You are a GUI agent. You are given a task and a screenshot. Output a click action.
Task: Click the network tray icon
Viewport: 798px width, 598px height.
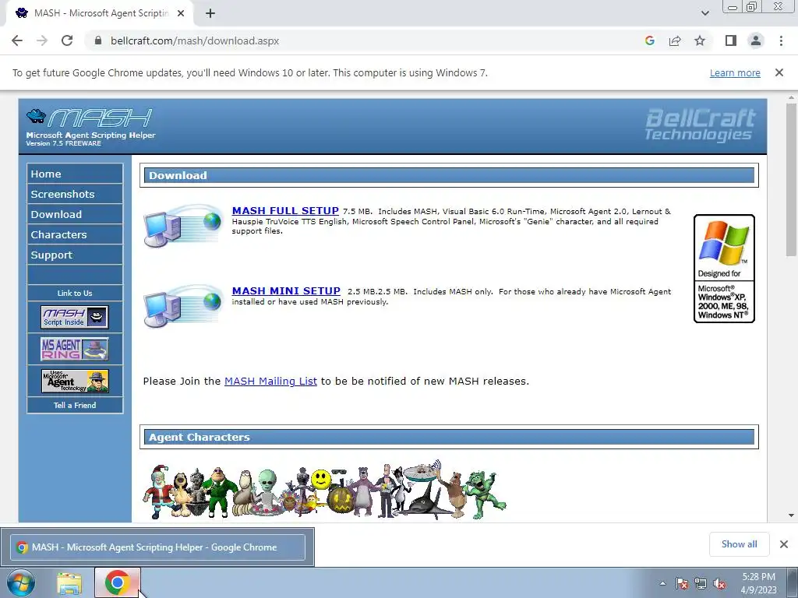coord(701,583)
